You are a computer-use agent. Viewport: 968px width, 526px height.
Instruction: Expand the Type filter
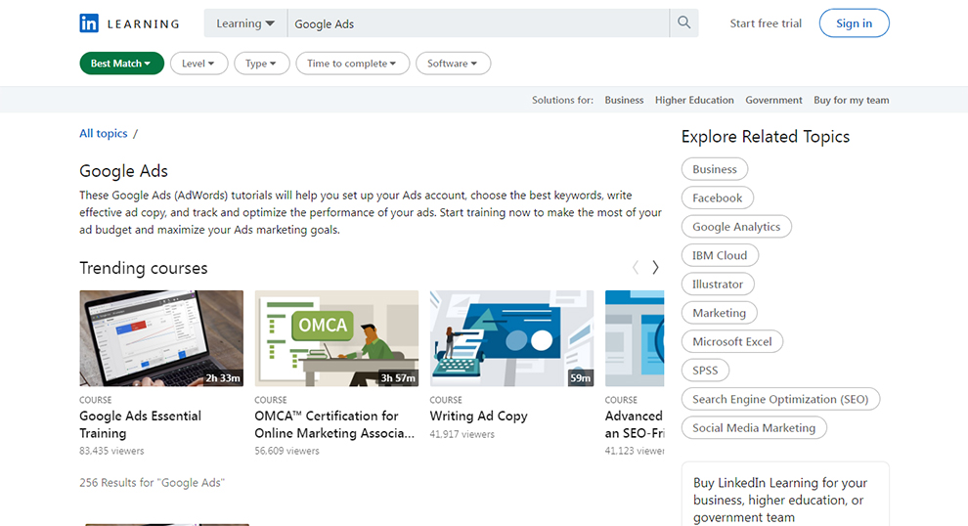tap(261, 63)
